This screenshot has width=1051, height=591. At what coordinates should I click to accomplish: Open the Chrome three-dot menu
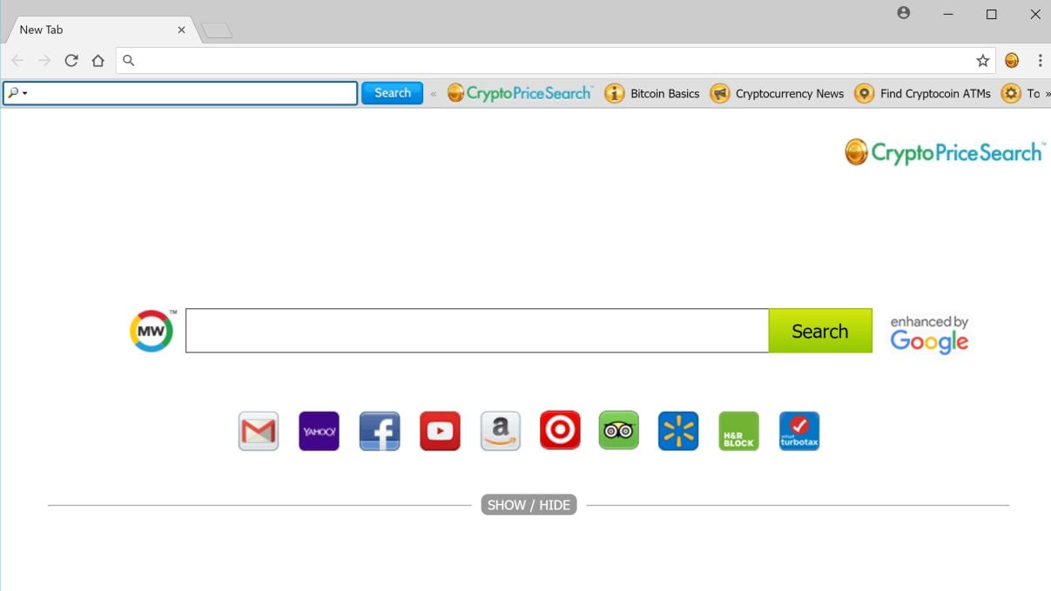[1040, 60]
